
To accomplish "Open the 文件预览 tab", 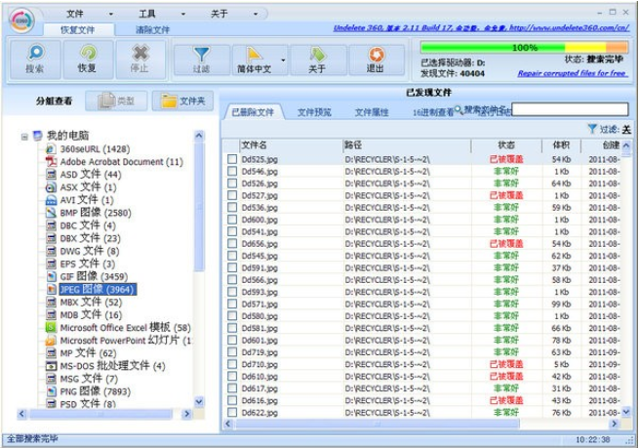I will (x=314, y=112).
